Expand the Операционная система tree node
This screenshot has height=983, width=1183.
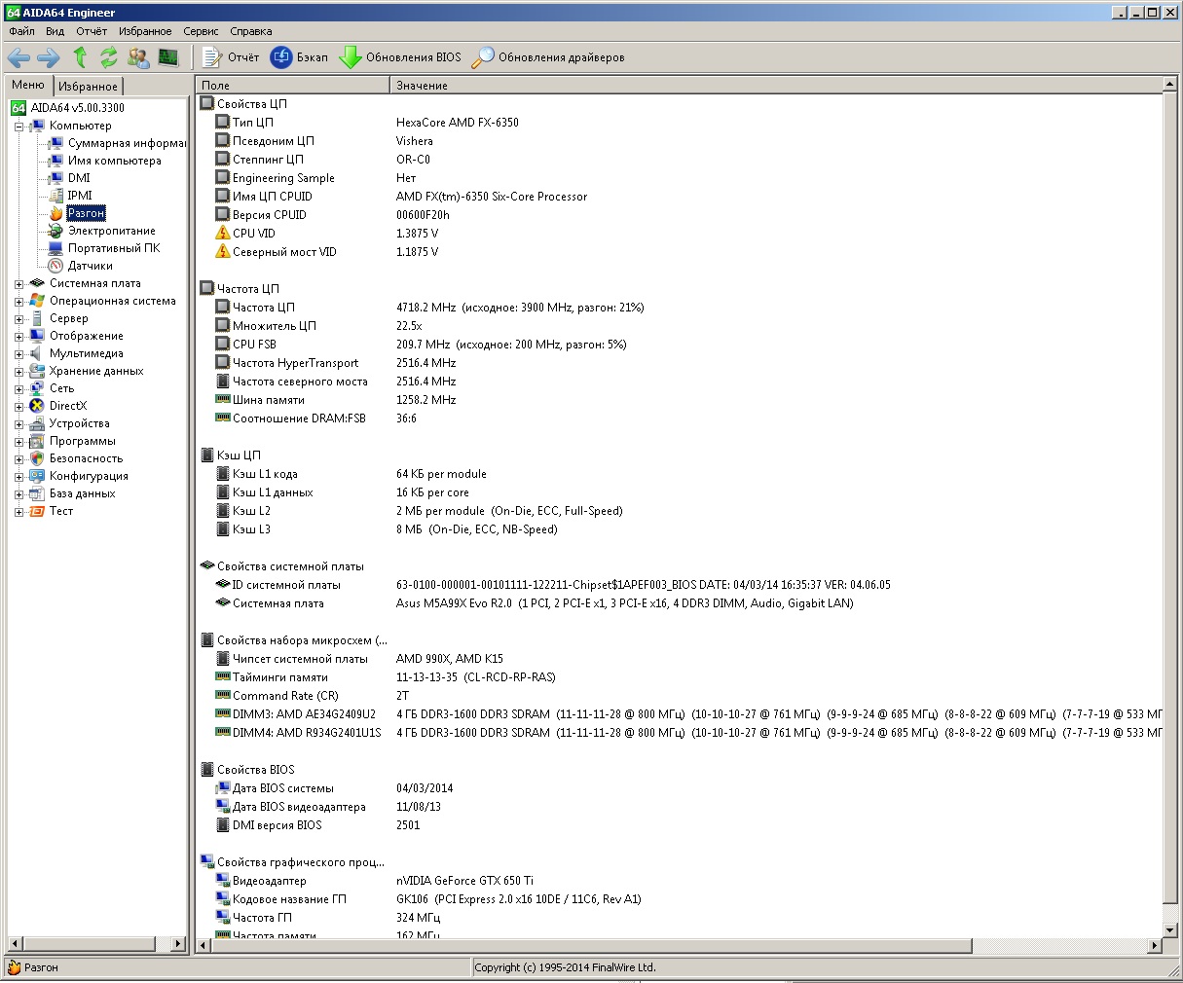(18, 301)
